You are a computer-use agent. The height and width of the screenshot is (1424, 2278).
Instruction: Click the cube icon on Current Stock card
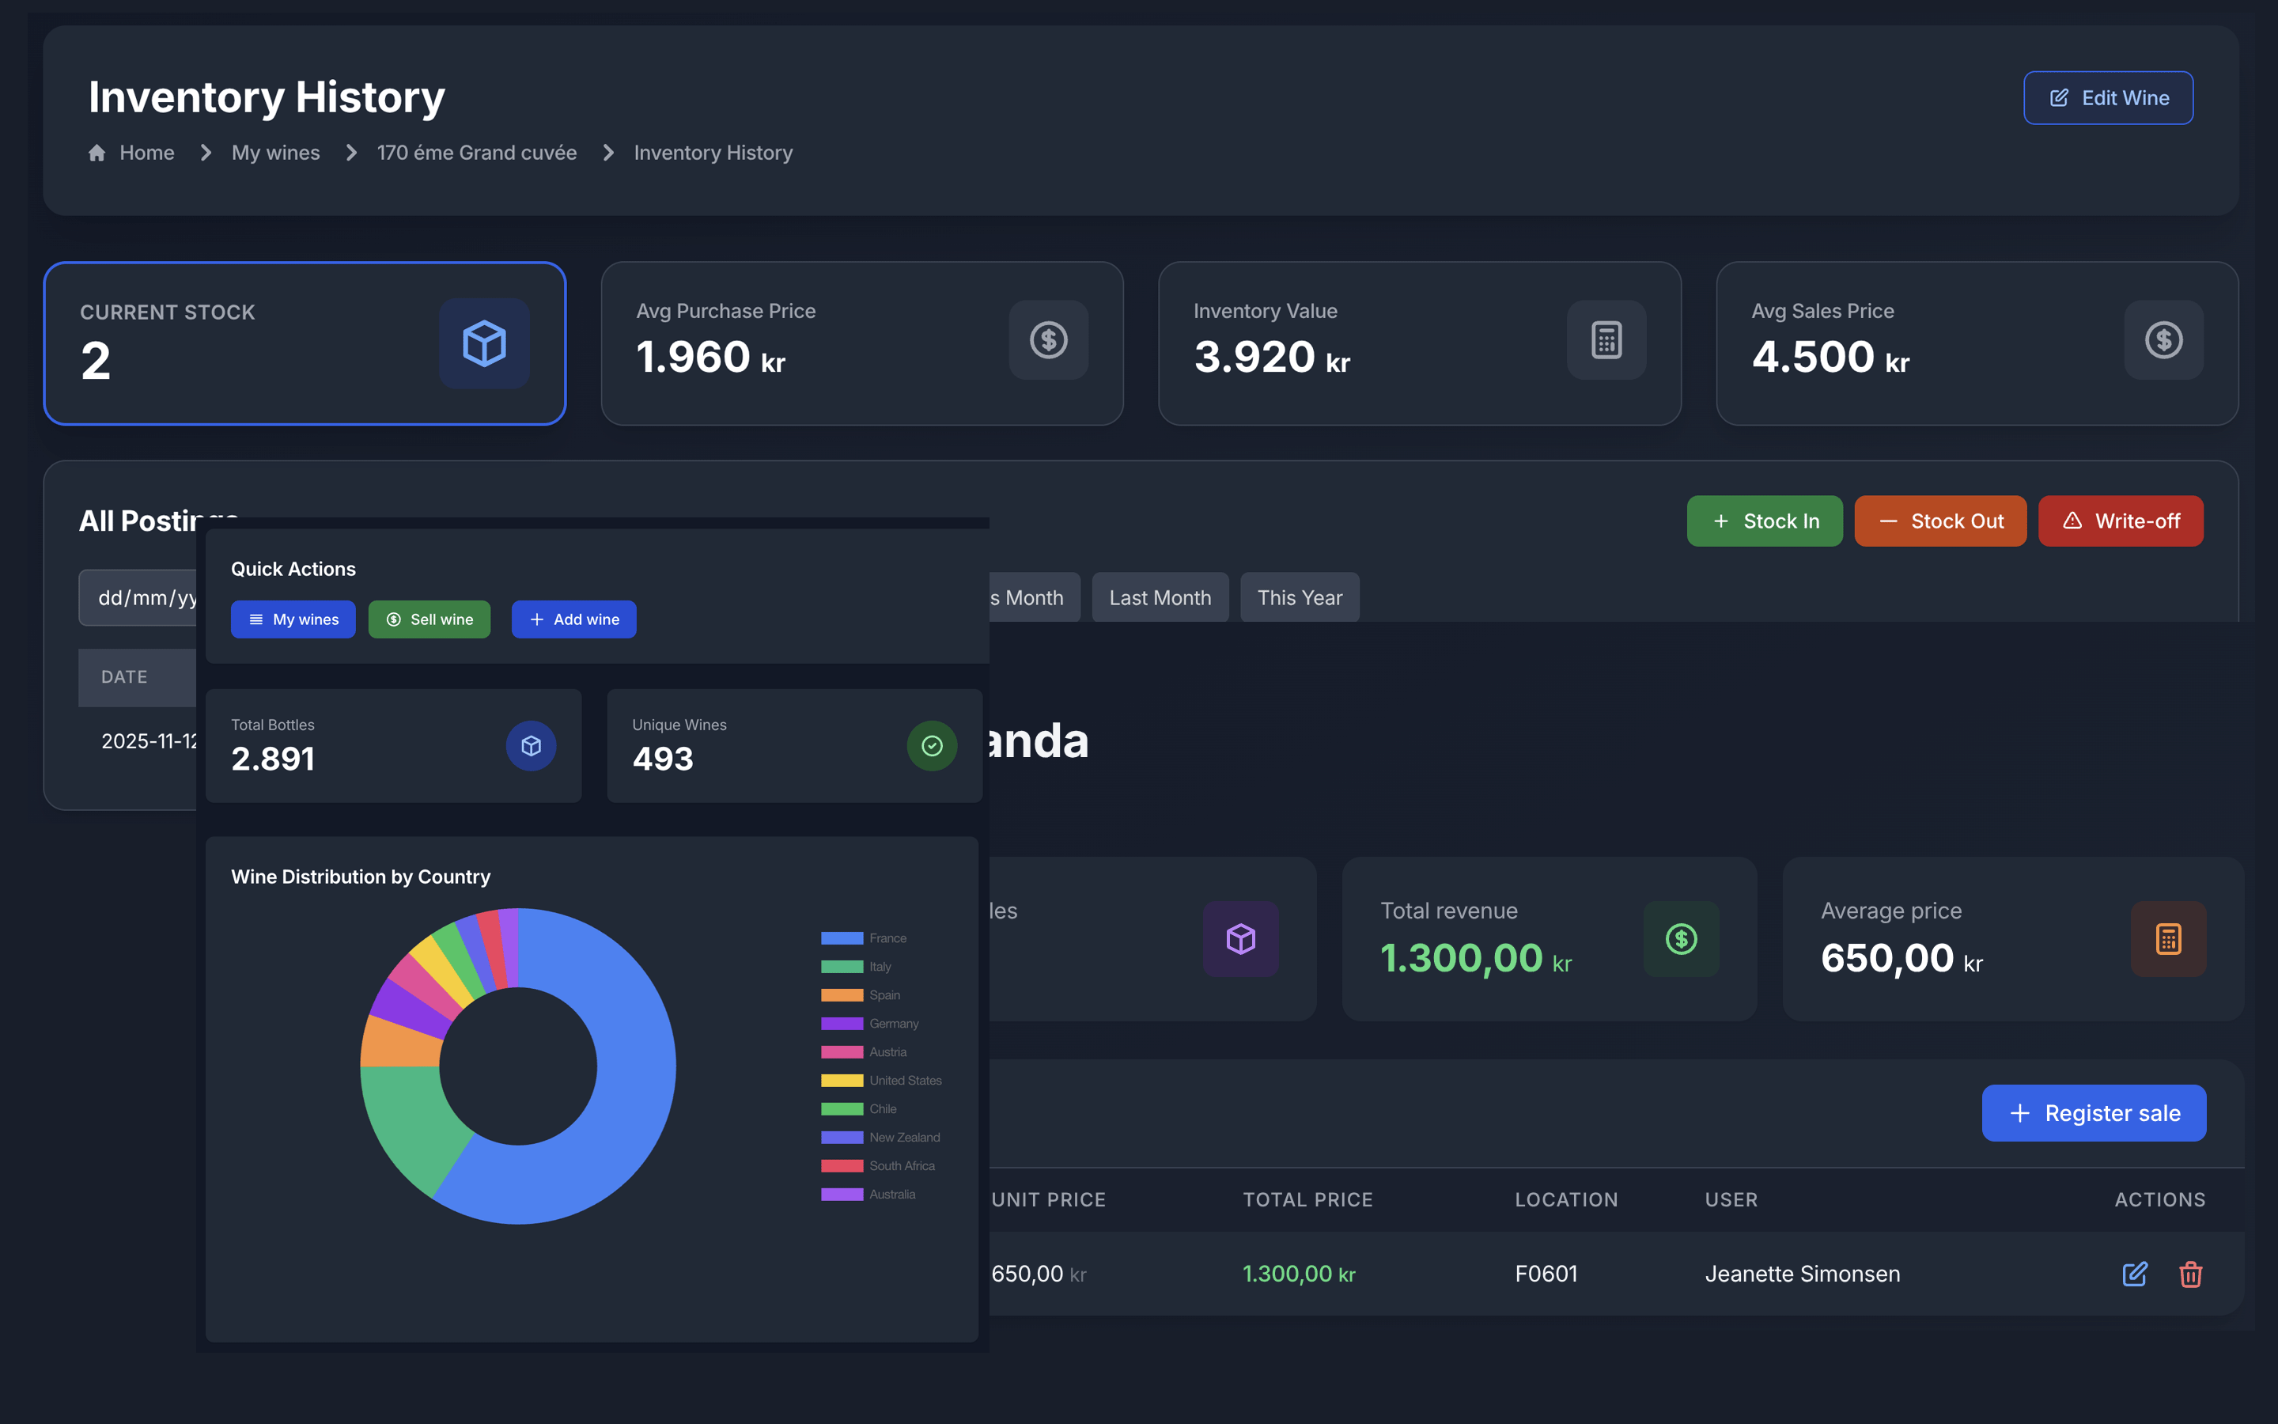pyautogui.click(x=484, y=343)
